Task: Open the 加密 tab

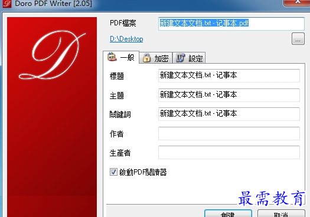Action: click(x=156, y=58)
